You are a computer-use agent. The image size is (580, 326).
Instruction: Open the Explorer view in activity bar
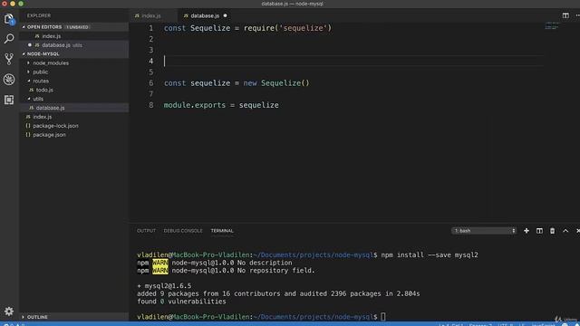tap(9, 19)
